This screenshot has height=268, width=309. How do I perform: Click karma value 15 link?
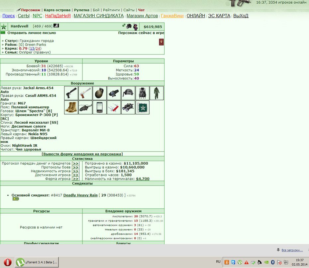[x=32, y=49]
